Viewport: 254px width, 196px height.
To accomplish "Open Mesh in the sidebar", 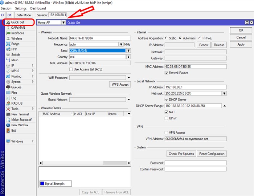I will [15, 60].
